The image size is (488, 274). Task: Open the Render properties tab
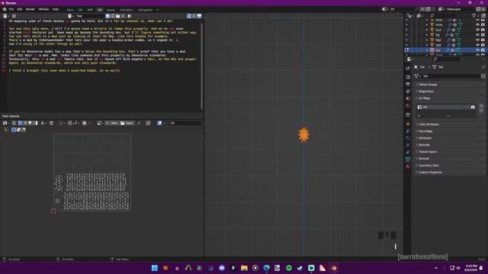point(408,77)
